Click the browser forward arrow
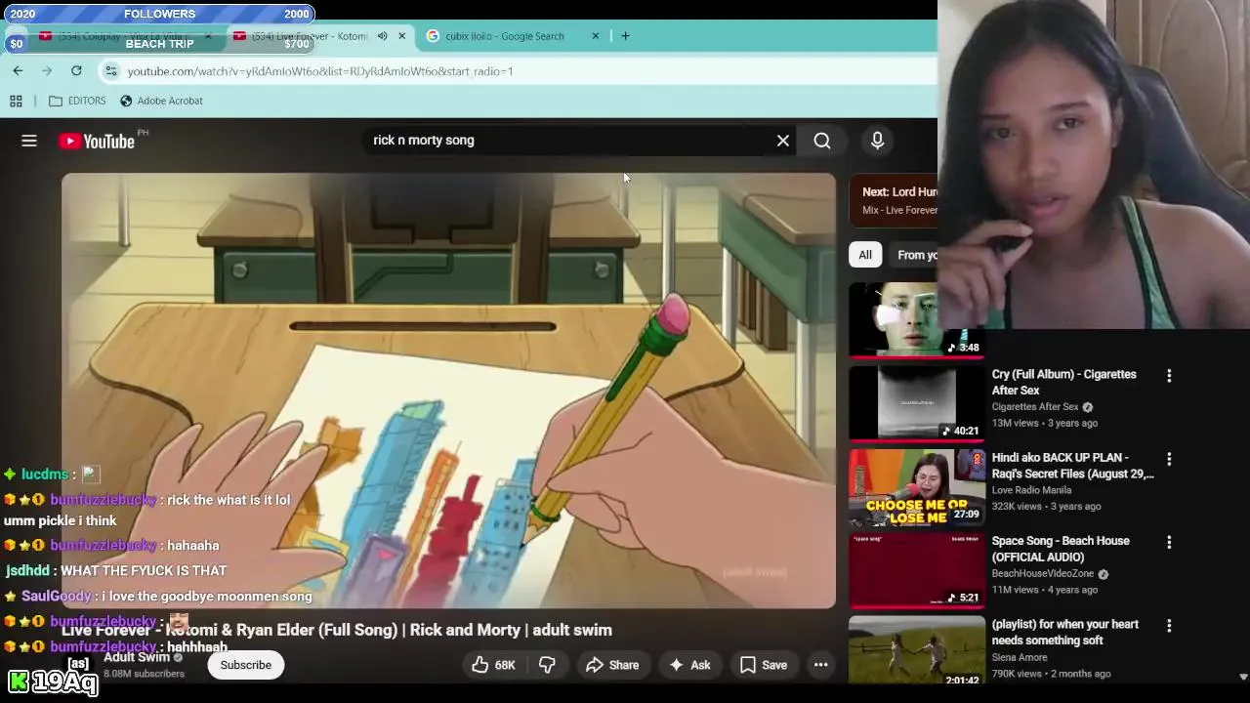This screenshot has width=1250, height=703. pos(47,70)
